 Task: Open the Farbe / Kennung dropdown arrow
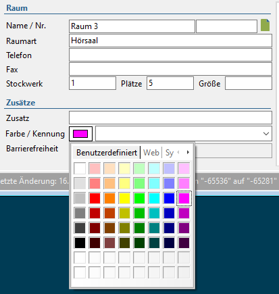(266, 134)
